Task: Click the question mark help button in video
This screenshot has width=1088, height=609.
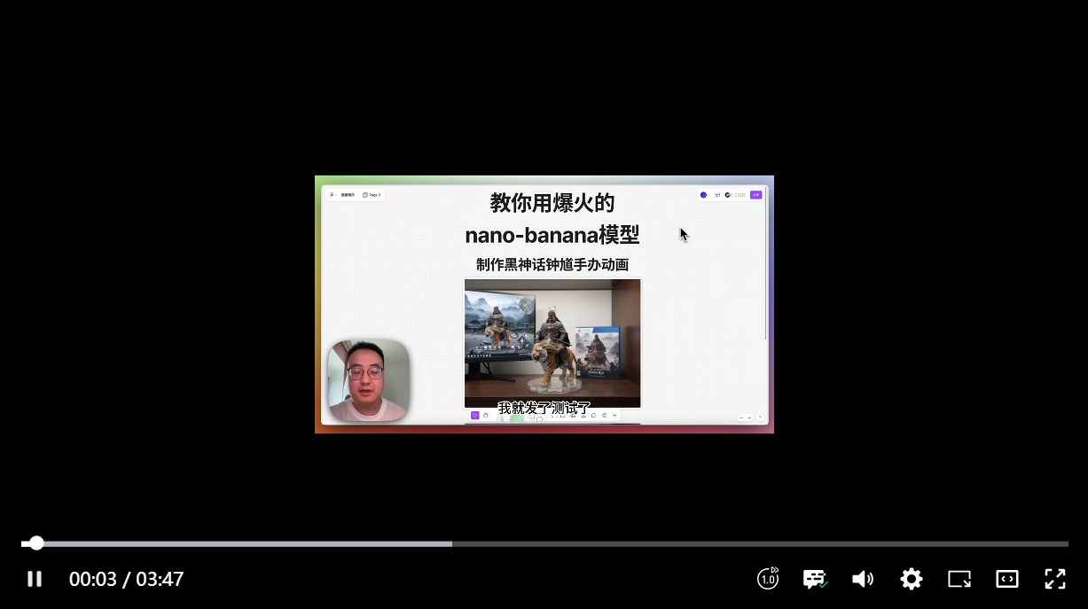Action: (760, 418)
